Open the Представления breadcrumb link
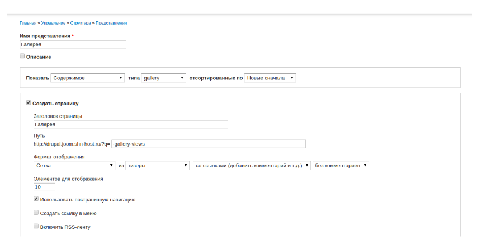The width and height of the screenshot is (477, 244). pos(111,23)
